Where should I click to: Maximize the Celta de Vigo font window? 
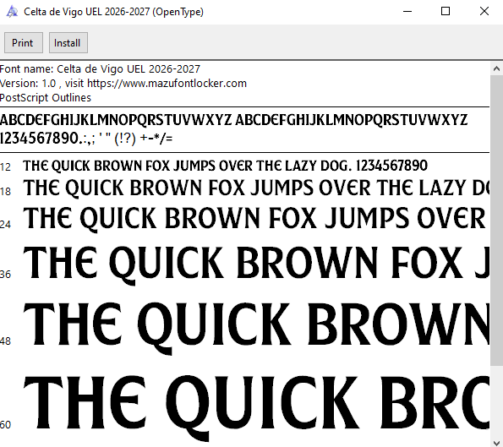click(446, 12)
